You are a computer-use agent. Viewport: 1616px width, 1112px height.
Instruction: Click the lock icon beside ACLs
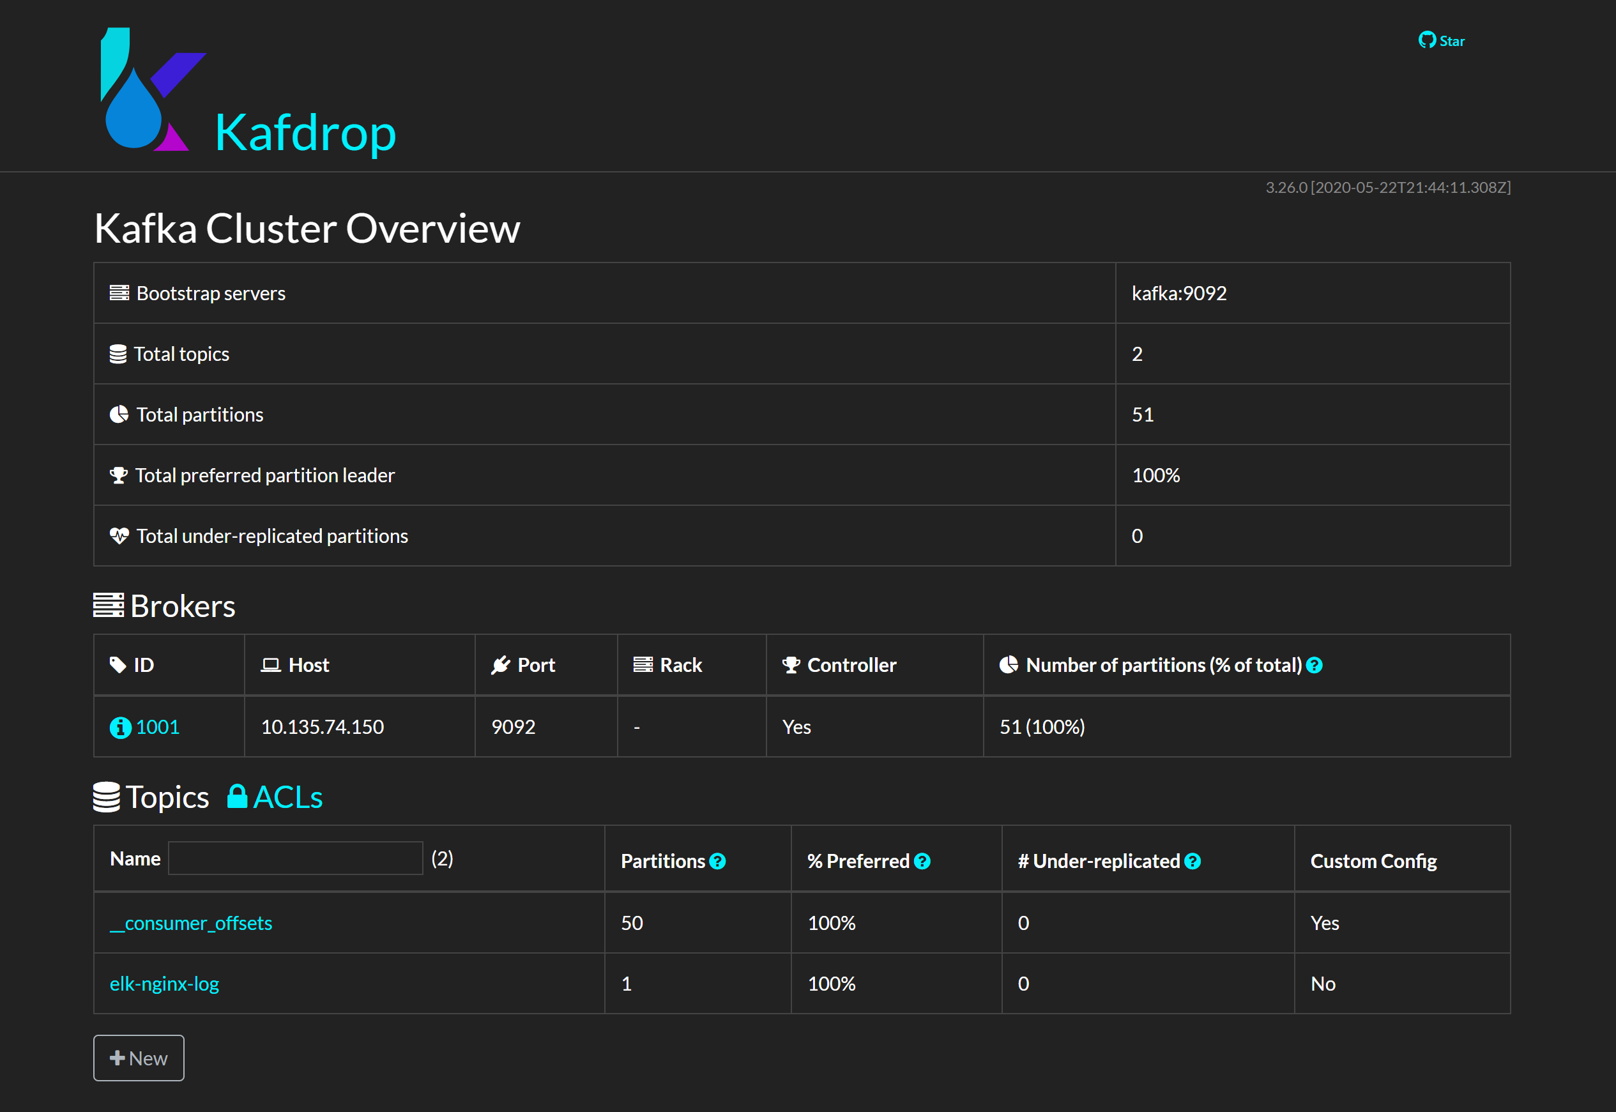237,796
